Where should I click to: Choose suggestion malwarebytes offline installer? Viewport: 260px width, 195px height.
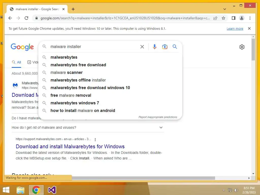tap(110, 80)
